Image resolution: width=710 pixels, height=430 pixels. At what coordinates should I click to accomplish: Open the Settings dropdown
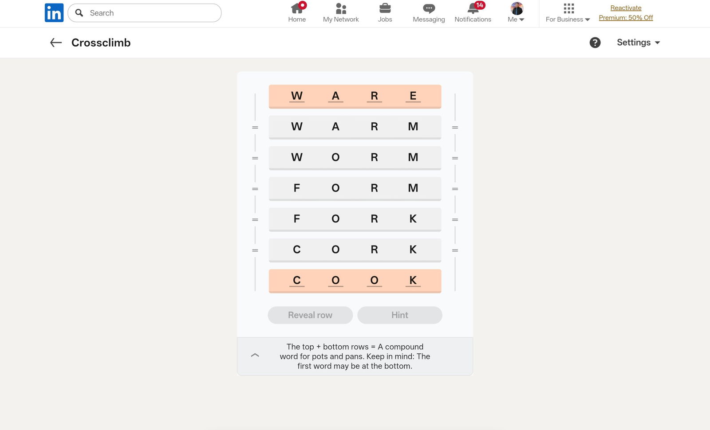point(638,43)
